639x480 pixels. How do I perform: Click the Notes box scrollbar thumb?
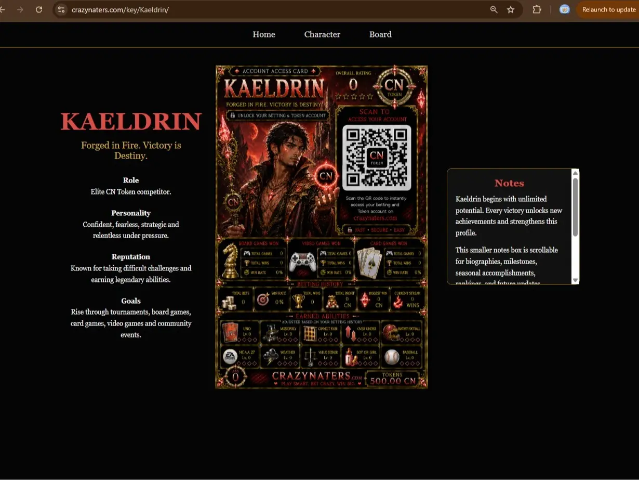[x=575, y=207]
